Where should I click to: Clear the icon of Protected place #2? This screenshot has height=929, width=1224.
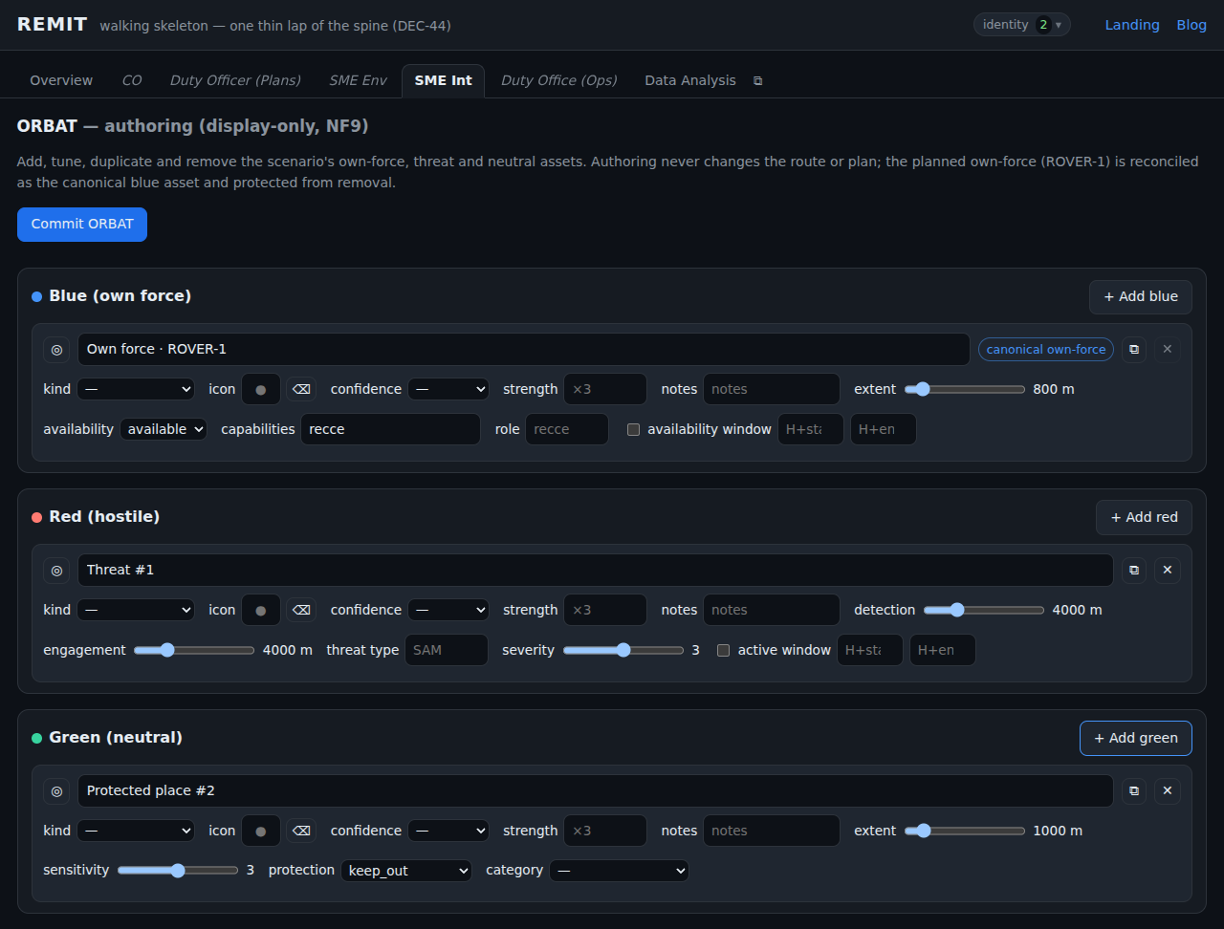[301, 832]
